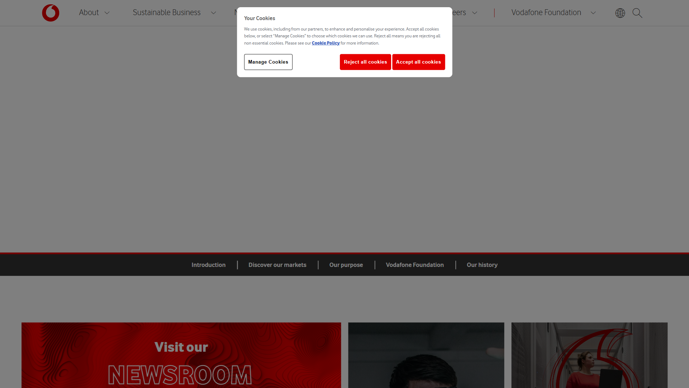The image size is (689, 388).
Task: Open the dark-haired person image card
Action: tap(426, 355)
